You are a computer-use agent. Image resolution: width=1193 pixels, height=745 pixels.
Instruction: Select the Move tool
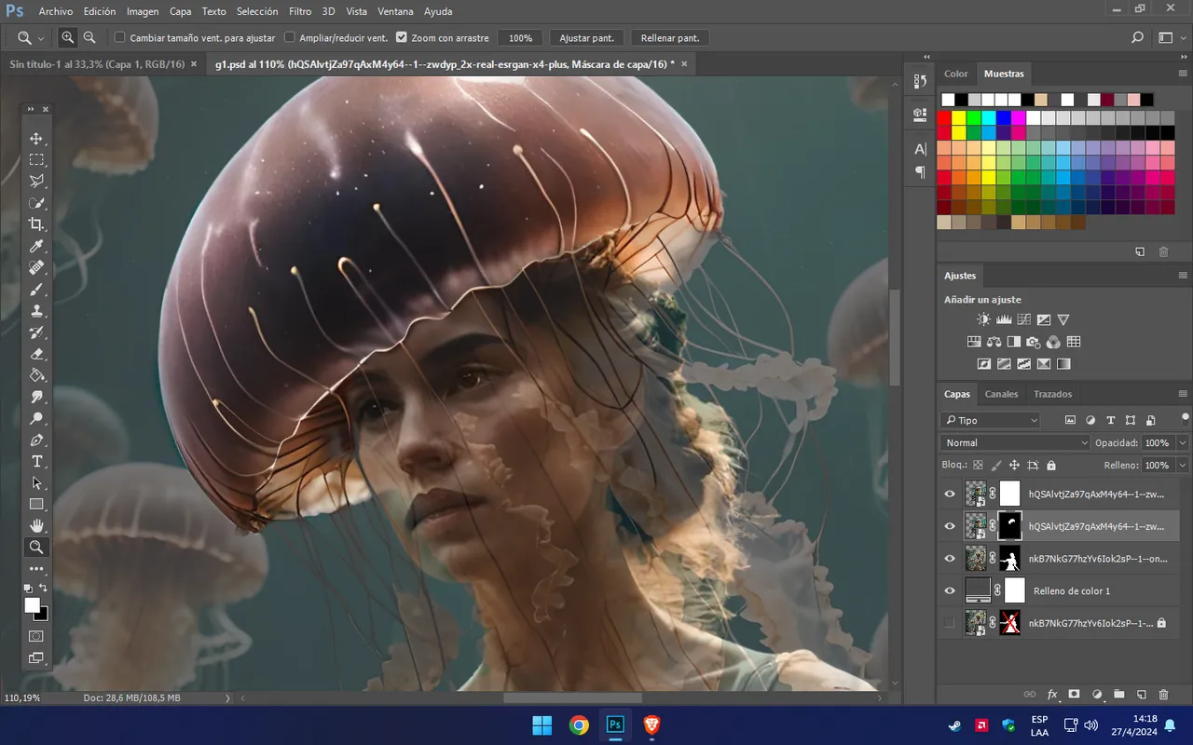click(x=36, y=139)
